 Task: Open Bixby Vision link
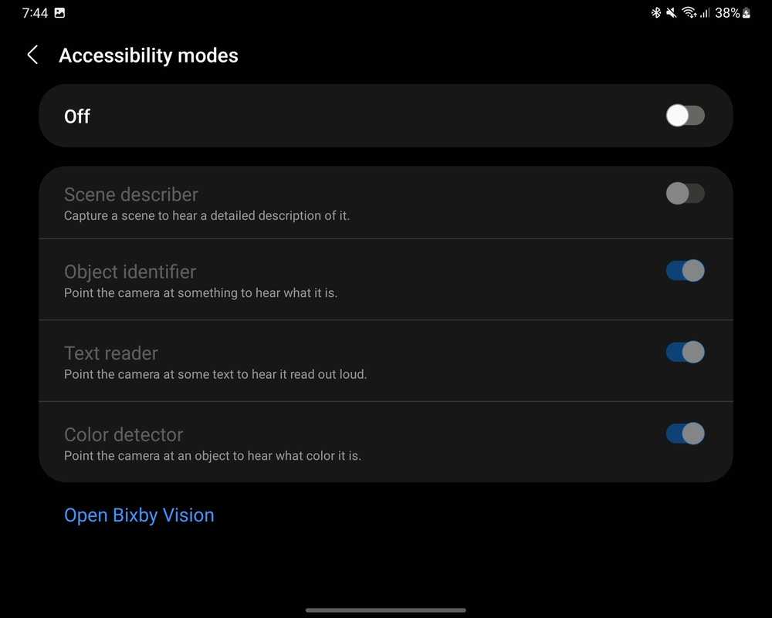coord(139,515)
